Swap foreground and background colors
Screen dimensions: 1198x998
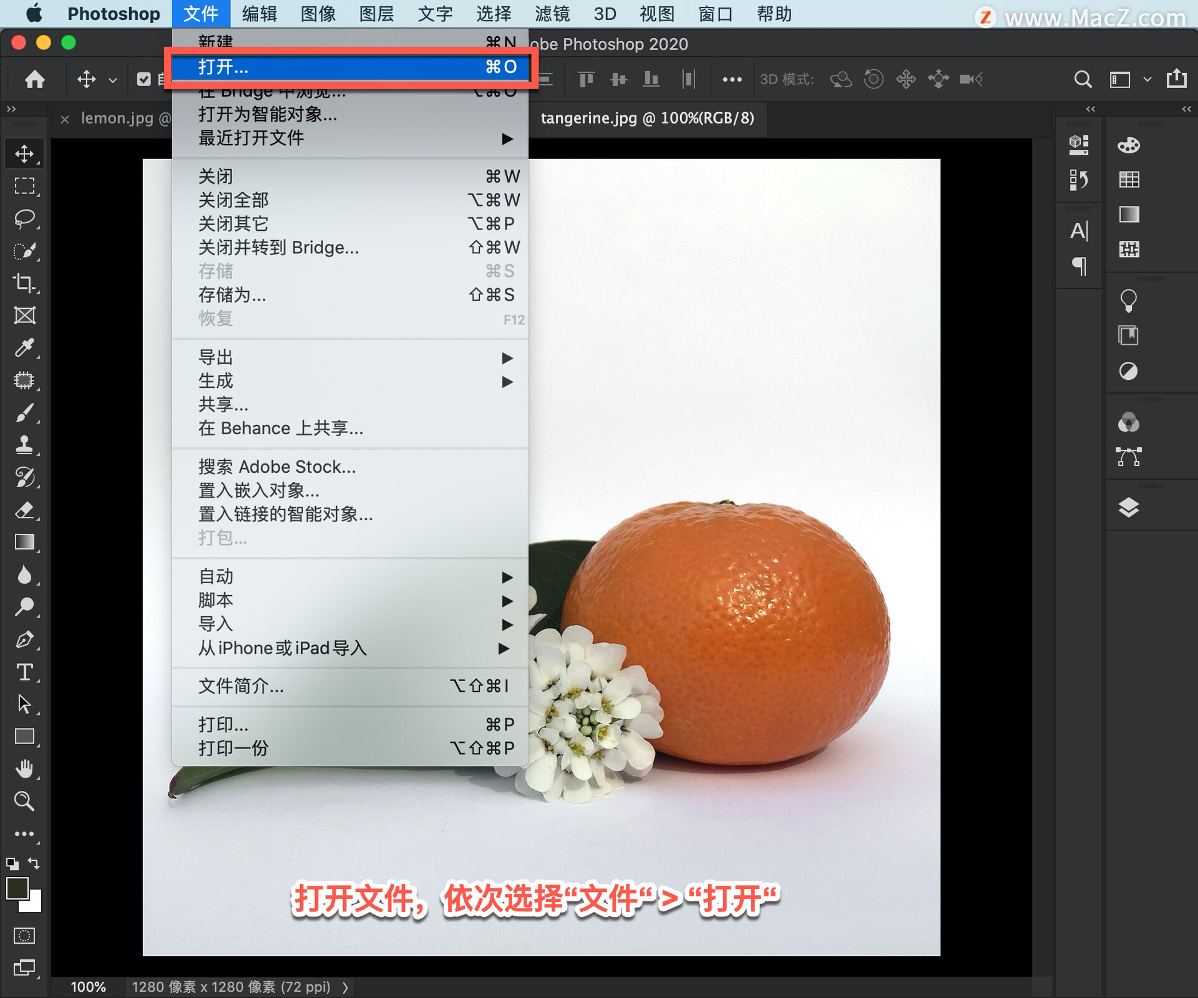point(34,864)
